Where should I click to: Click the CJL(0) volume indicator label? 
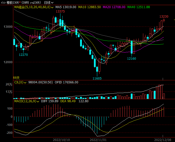point(19,82)
